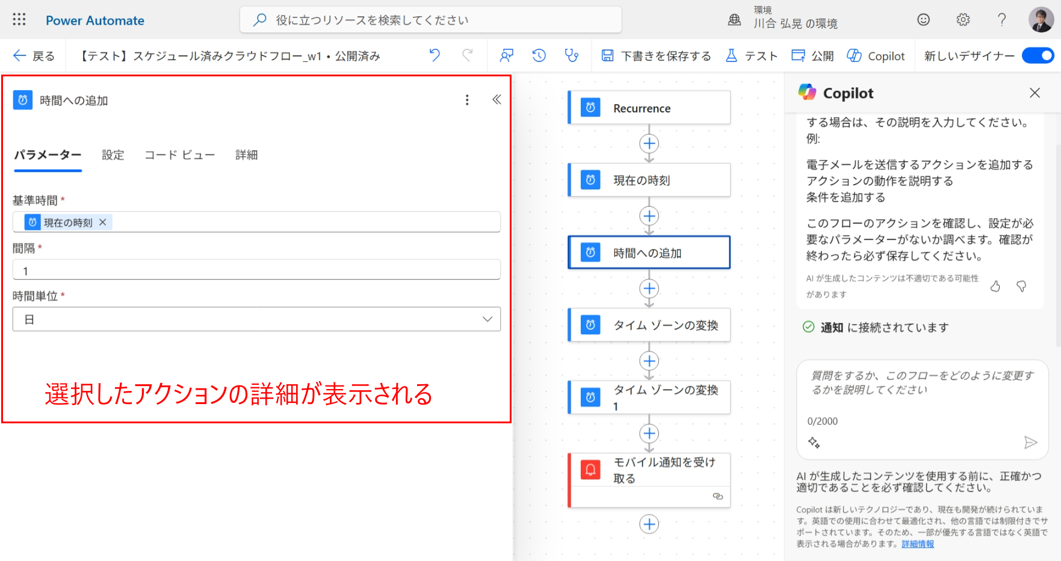This screenshot has width=1061, height=561.
Task: Open the flow checker stethoscope icon
Action: coord(571,56)
